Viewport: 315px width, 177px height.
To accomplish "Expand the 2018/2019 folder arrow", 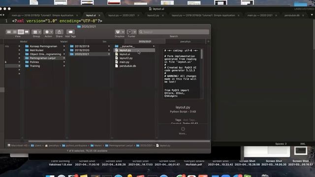I will [x=109, y=46].
